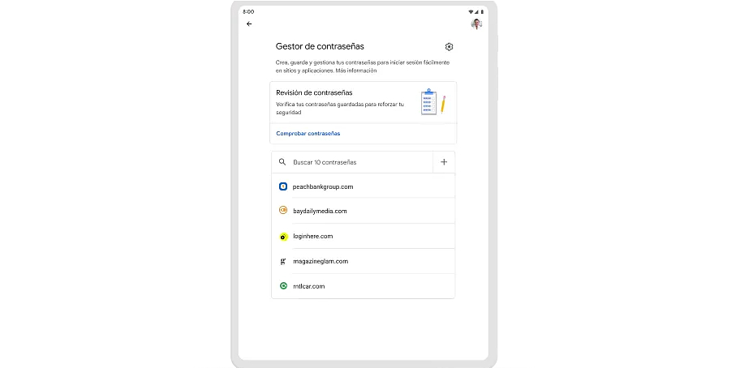Focus the Buscar 10 contraseñas field
This screenshot has height=368, width=740.
352,162
